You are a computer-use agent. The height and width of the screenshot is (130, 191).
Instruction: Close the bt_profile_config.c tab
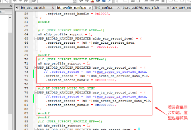click(x=90, y=8)
